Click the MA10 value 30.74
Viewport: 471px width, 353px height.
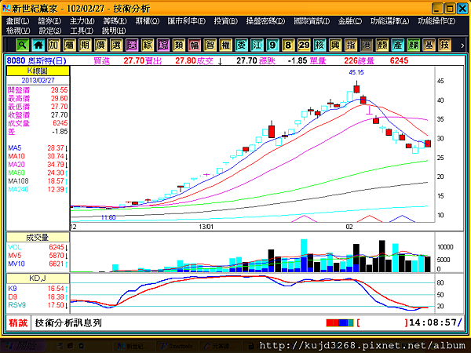pos(56,156)
